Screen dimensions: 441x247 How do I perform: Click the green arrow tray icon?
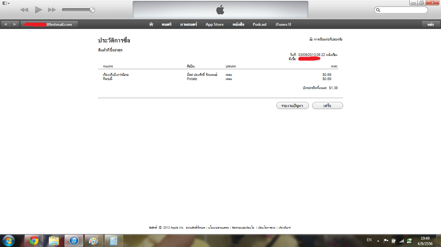coord(409,241)
